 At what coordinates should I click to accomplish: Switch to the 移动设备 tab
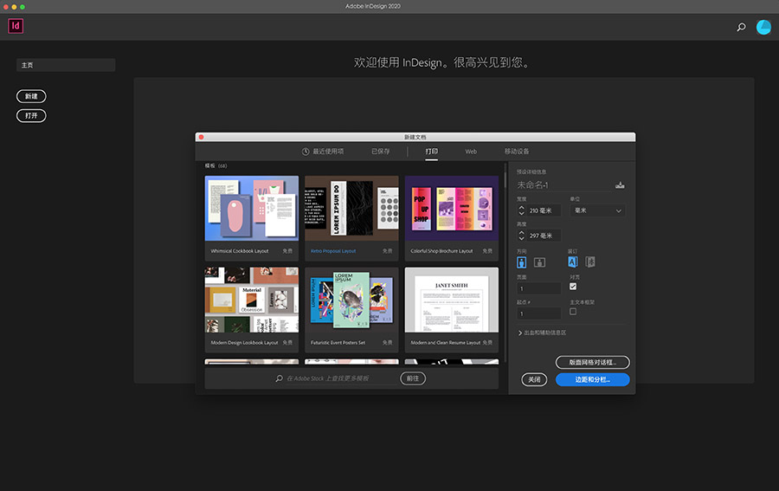coord(517,152)
